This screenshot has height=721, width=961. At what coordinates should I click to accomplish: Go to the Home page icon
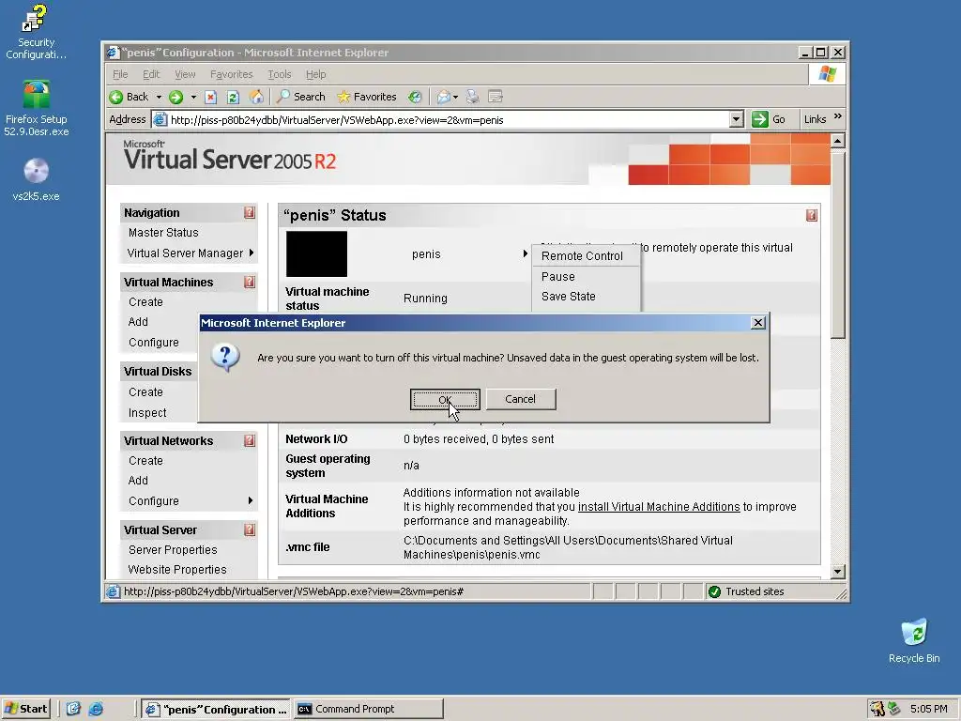coord(256,97)
